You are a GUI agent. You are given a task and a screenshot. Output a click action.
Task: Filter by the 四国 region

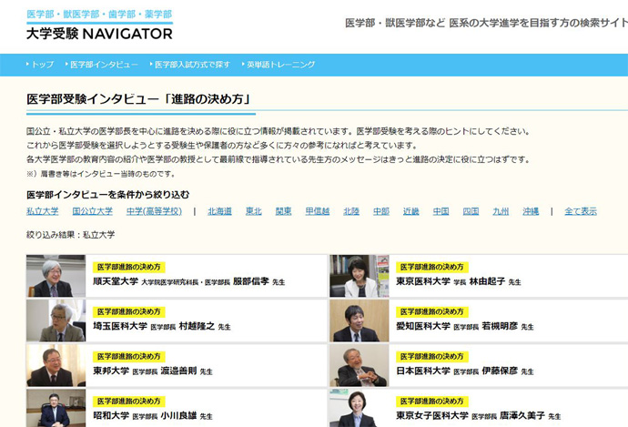pos(471,211)
